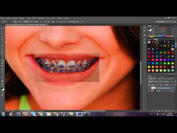The width and height of the screenshot is (177, 133).
Task: Open the Ventana menu
Action: point(60,18)
